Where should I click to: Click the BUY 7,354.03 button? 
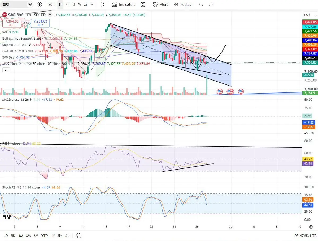(x=40, y=23)
